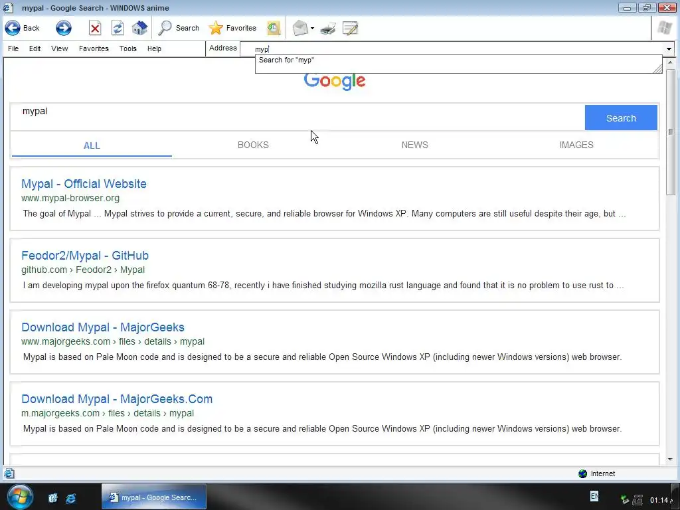Open the Windows Start orb
Viewport: 680px width, 510px height.
tap(20, 497)
